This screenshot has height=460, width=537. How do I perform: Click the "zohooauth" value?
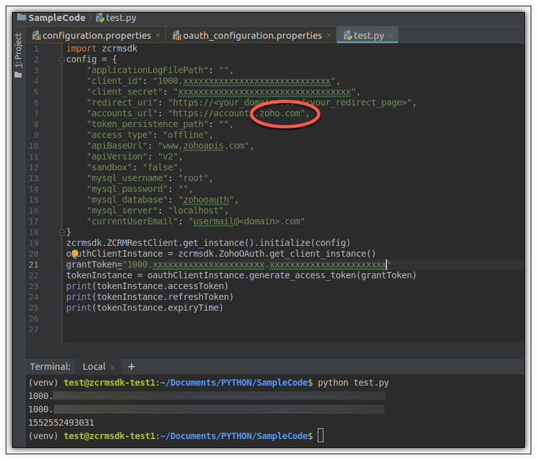tap(206, 200)
